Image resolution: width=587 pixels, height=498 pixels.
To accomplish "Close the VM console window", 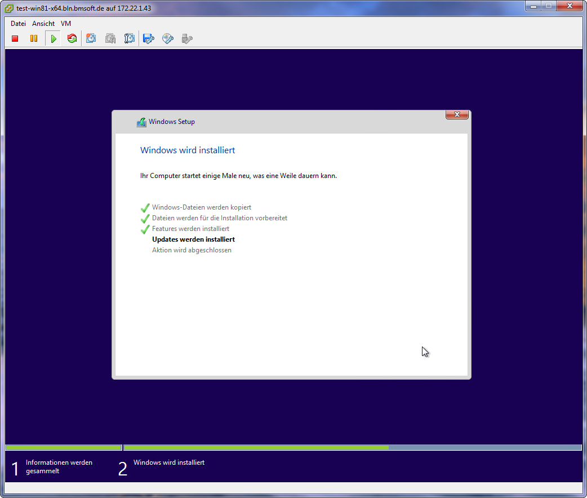I will coord(570,6).
